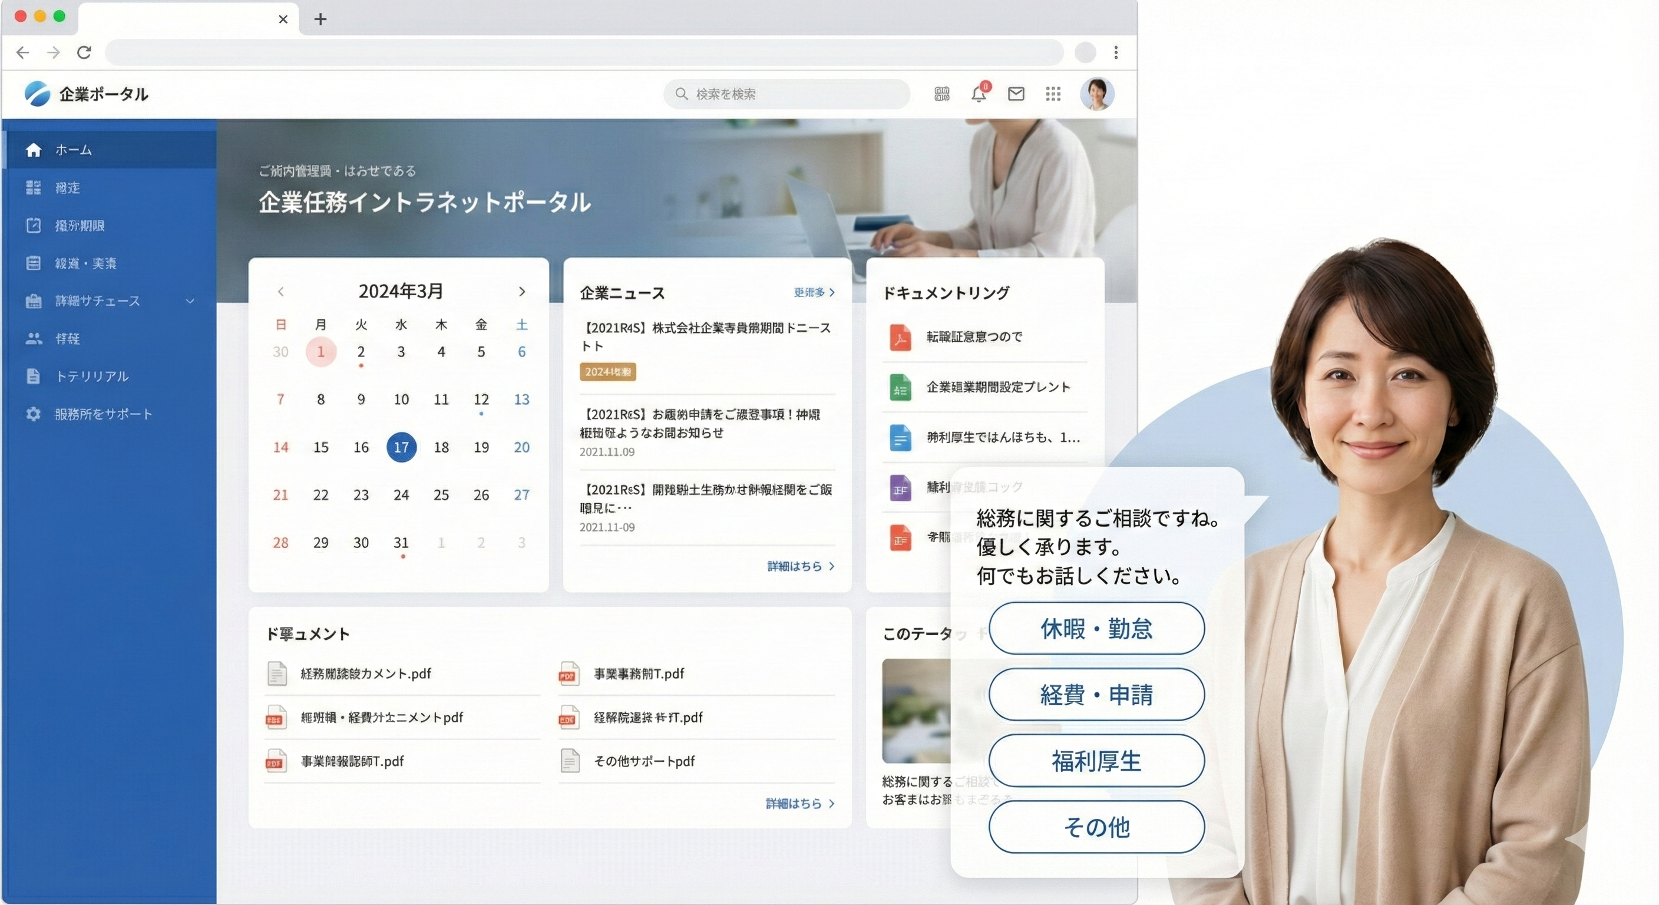The width and height of the screenshot is (1659, 905).
Task: Click the people icon in the sidebar
Action: (34, 338)
